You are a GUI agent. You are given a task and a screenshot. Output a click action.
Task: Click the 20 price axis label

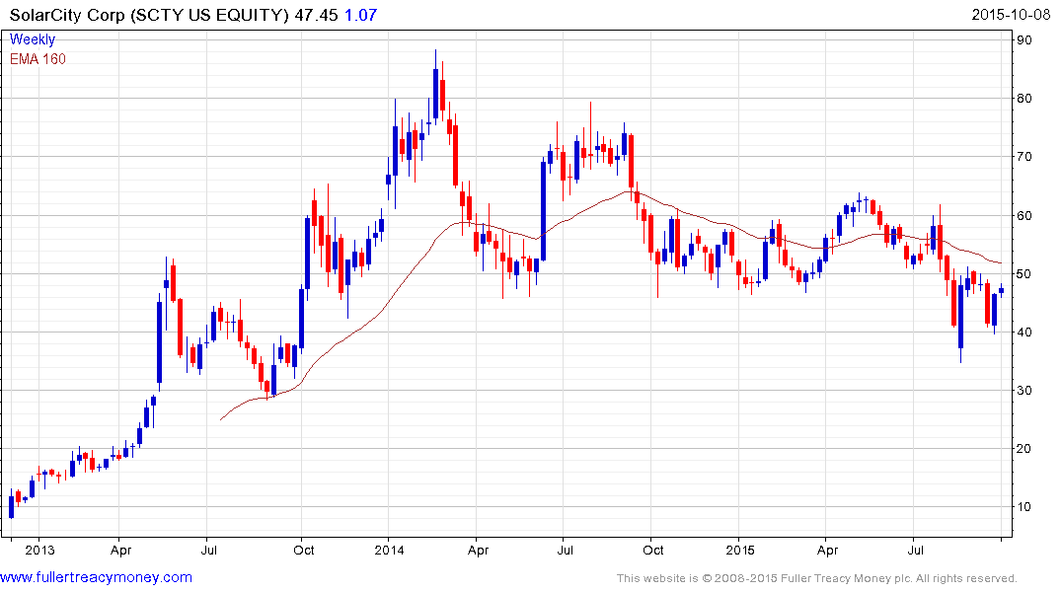(x=1024, y=449)
